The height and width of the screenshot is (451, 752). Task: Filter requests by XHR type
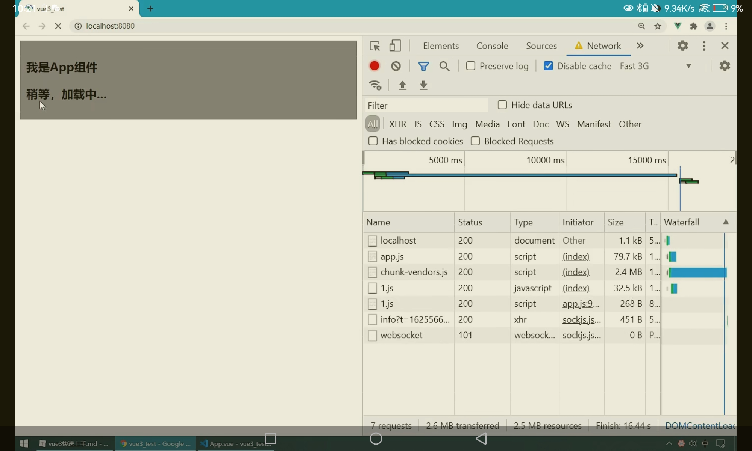pos(397,124)
